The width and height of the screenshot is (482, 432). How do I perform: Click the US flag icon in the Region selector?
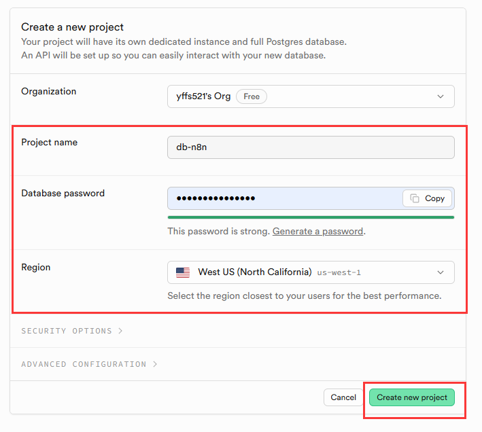(183, 272)
